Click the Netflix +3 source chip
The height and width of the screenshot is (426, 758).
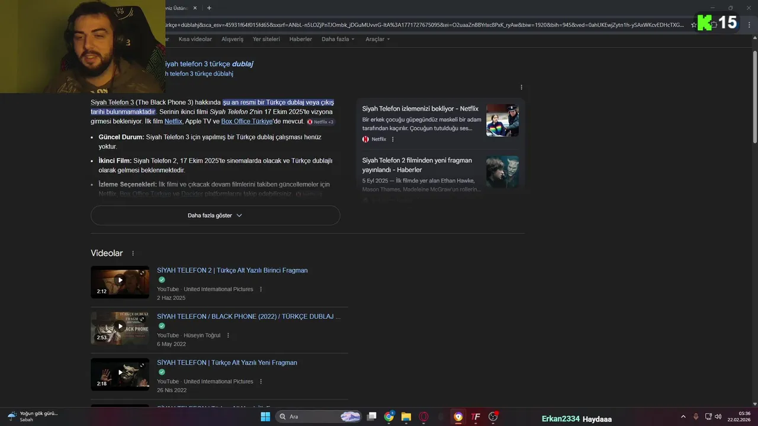[x=320, y=122]
